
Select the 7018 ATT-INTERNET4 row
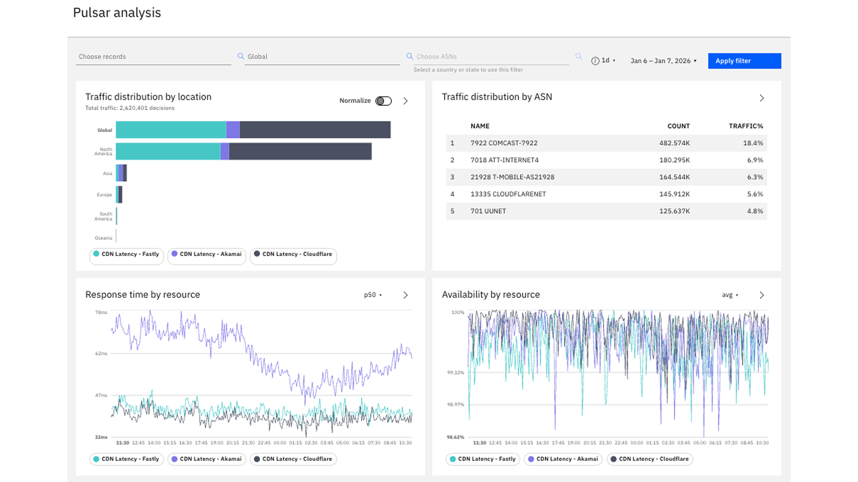(606, 160)
